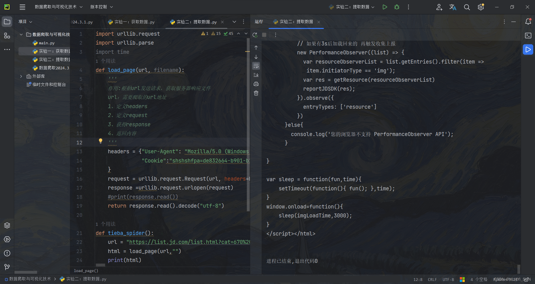Select 临时文件和控制台 in project tree

[x=46, y=85]
